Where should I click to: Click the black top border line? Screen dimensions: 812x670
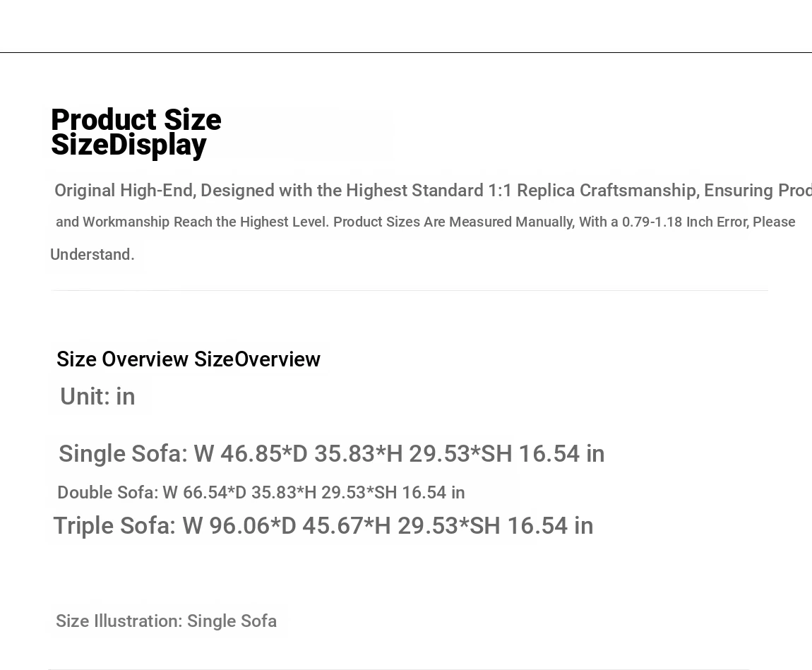click(x=406, y=52)
